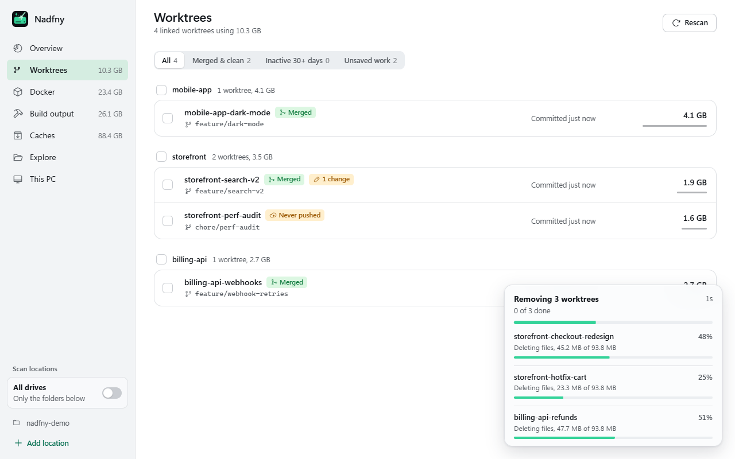Click the nadfny-demo folder icon
Screen dimensions: 735x459
[x=17, y=423]
